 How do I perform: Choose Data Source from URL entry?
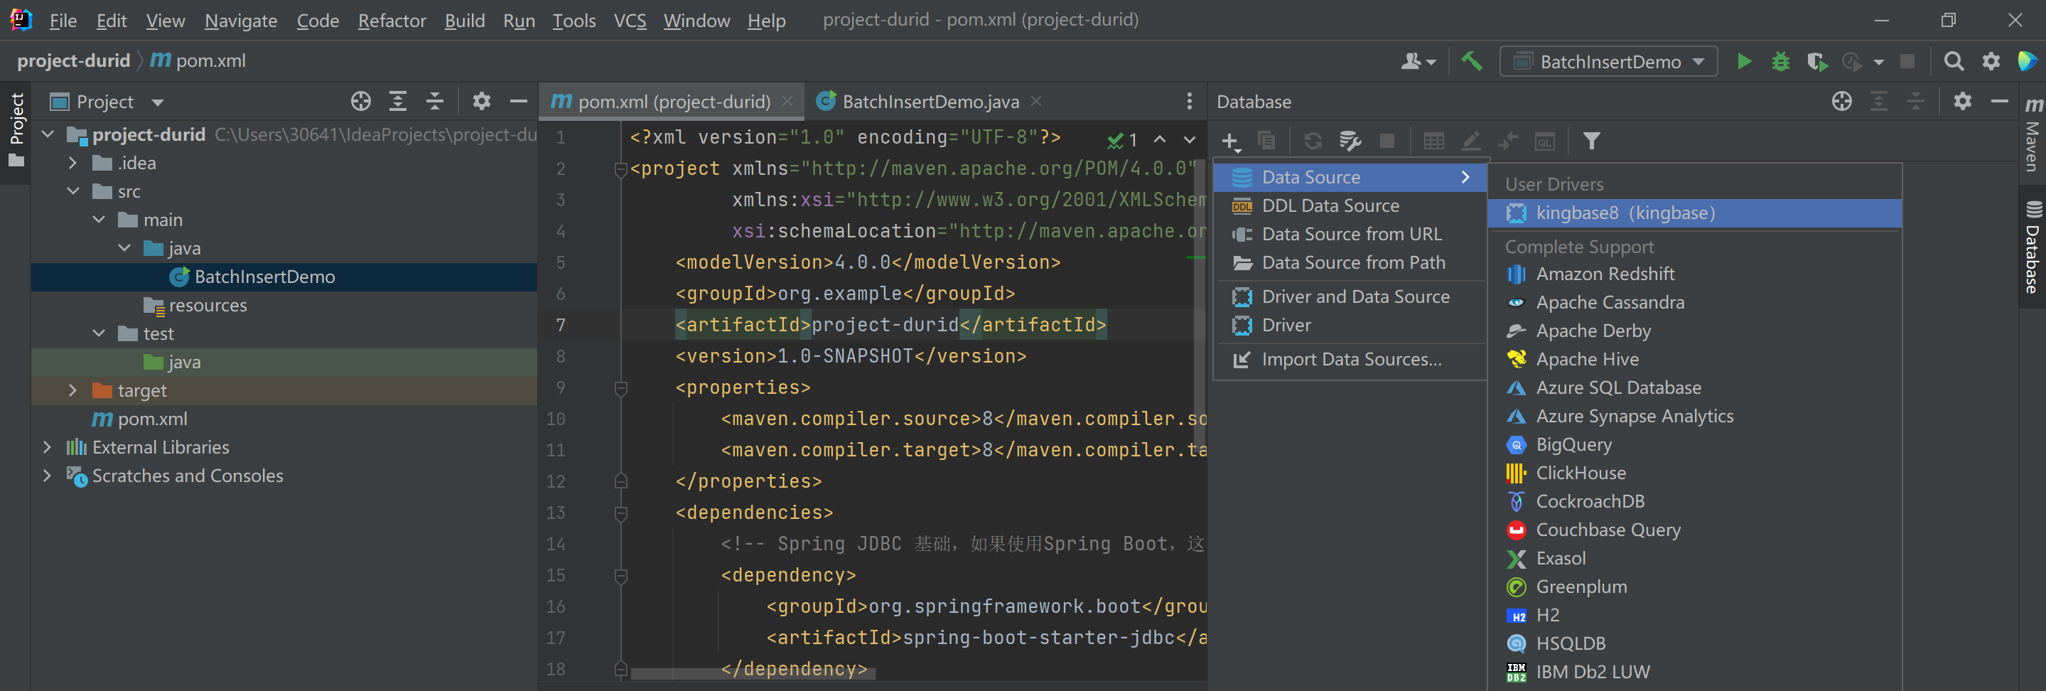[1350, 235]
